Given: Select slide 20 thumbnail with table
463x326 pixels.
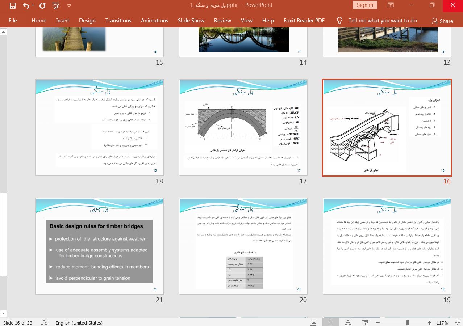Looking at the screenshot, I should tap(243, 246).
